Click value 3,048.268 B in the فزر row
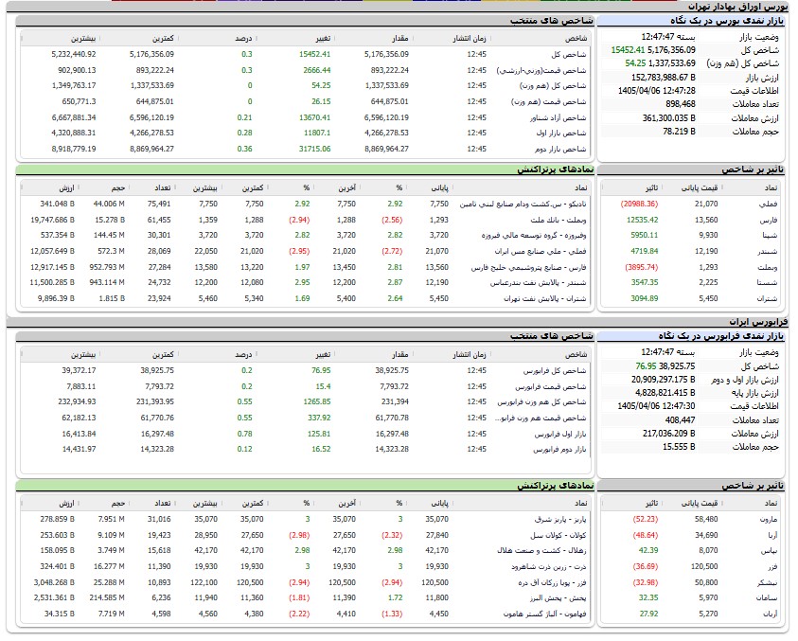This screenshot has width=798, height=641. [x=54, y=583]
